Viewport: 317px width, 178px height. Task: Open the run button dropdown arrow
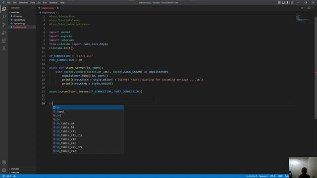pos(305,8)
